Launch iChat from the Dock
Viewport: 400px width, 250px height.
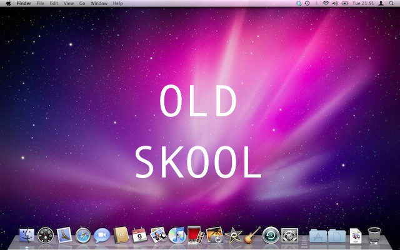[x=102, y=236]
